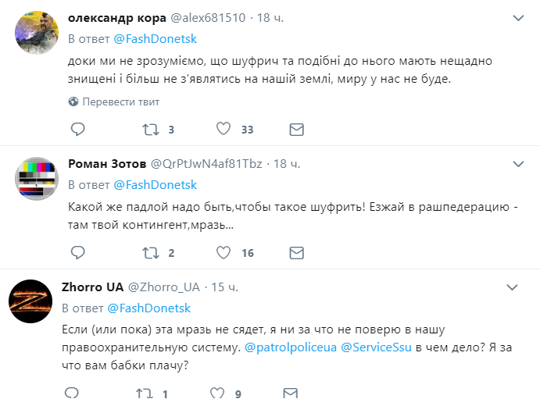The width and height of the screenshot is (540, 406).
Task: Like Роман Зотов's tweet with 16 likes
Action: click(x=223, y=252)
